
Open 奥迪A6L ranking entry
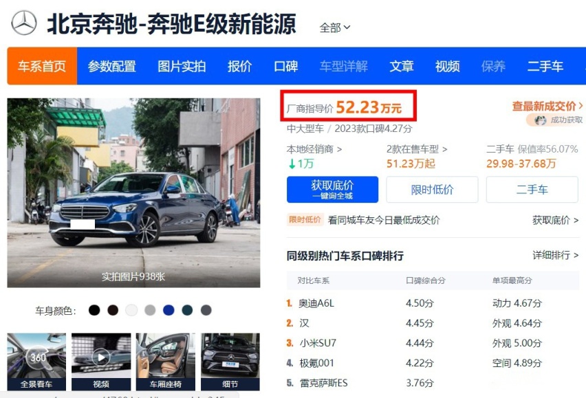316,303
